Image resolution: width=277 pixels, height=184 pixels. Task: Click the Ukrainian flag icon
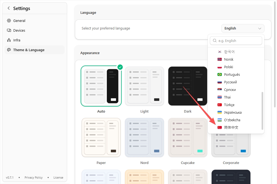pyautogui.click(x=220, y=112)
